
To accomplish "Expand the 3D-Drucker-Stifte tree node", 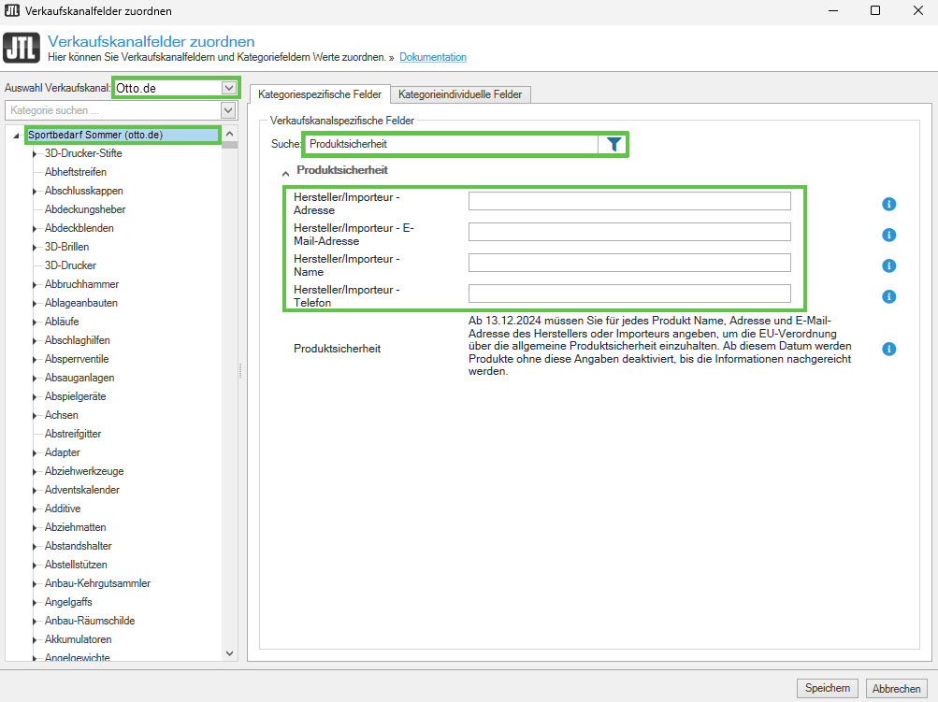I will (x=35, y=153).
